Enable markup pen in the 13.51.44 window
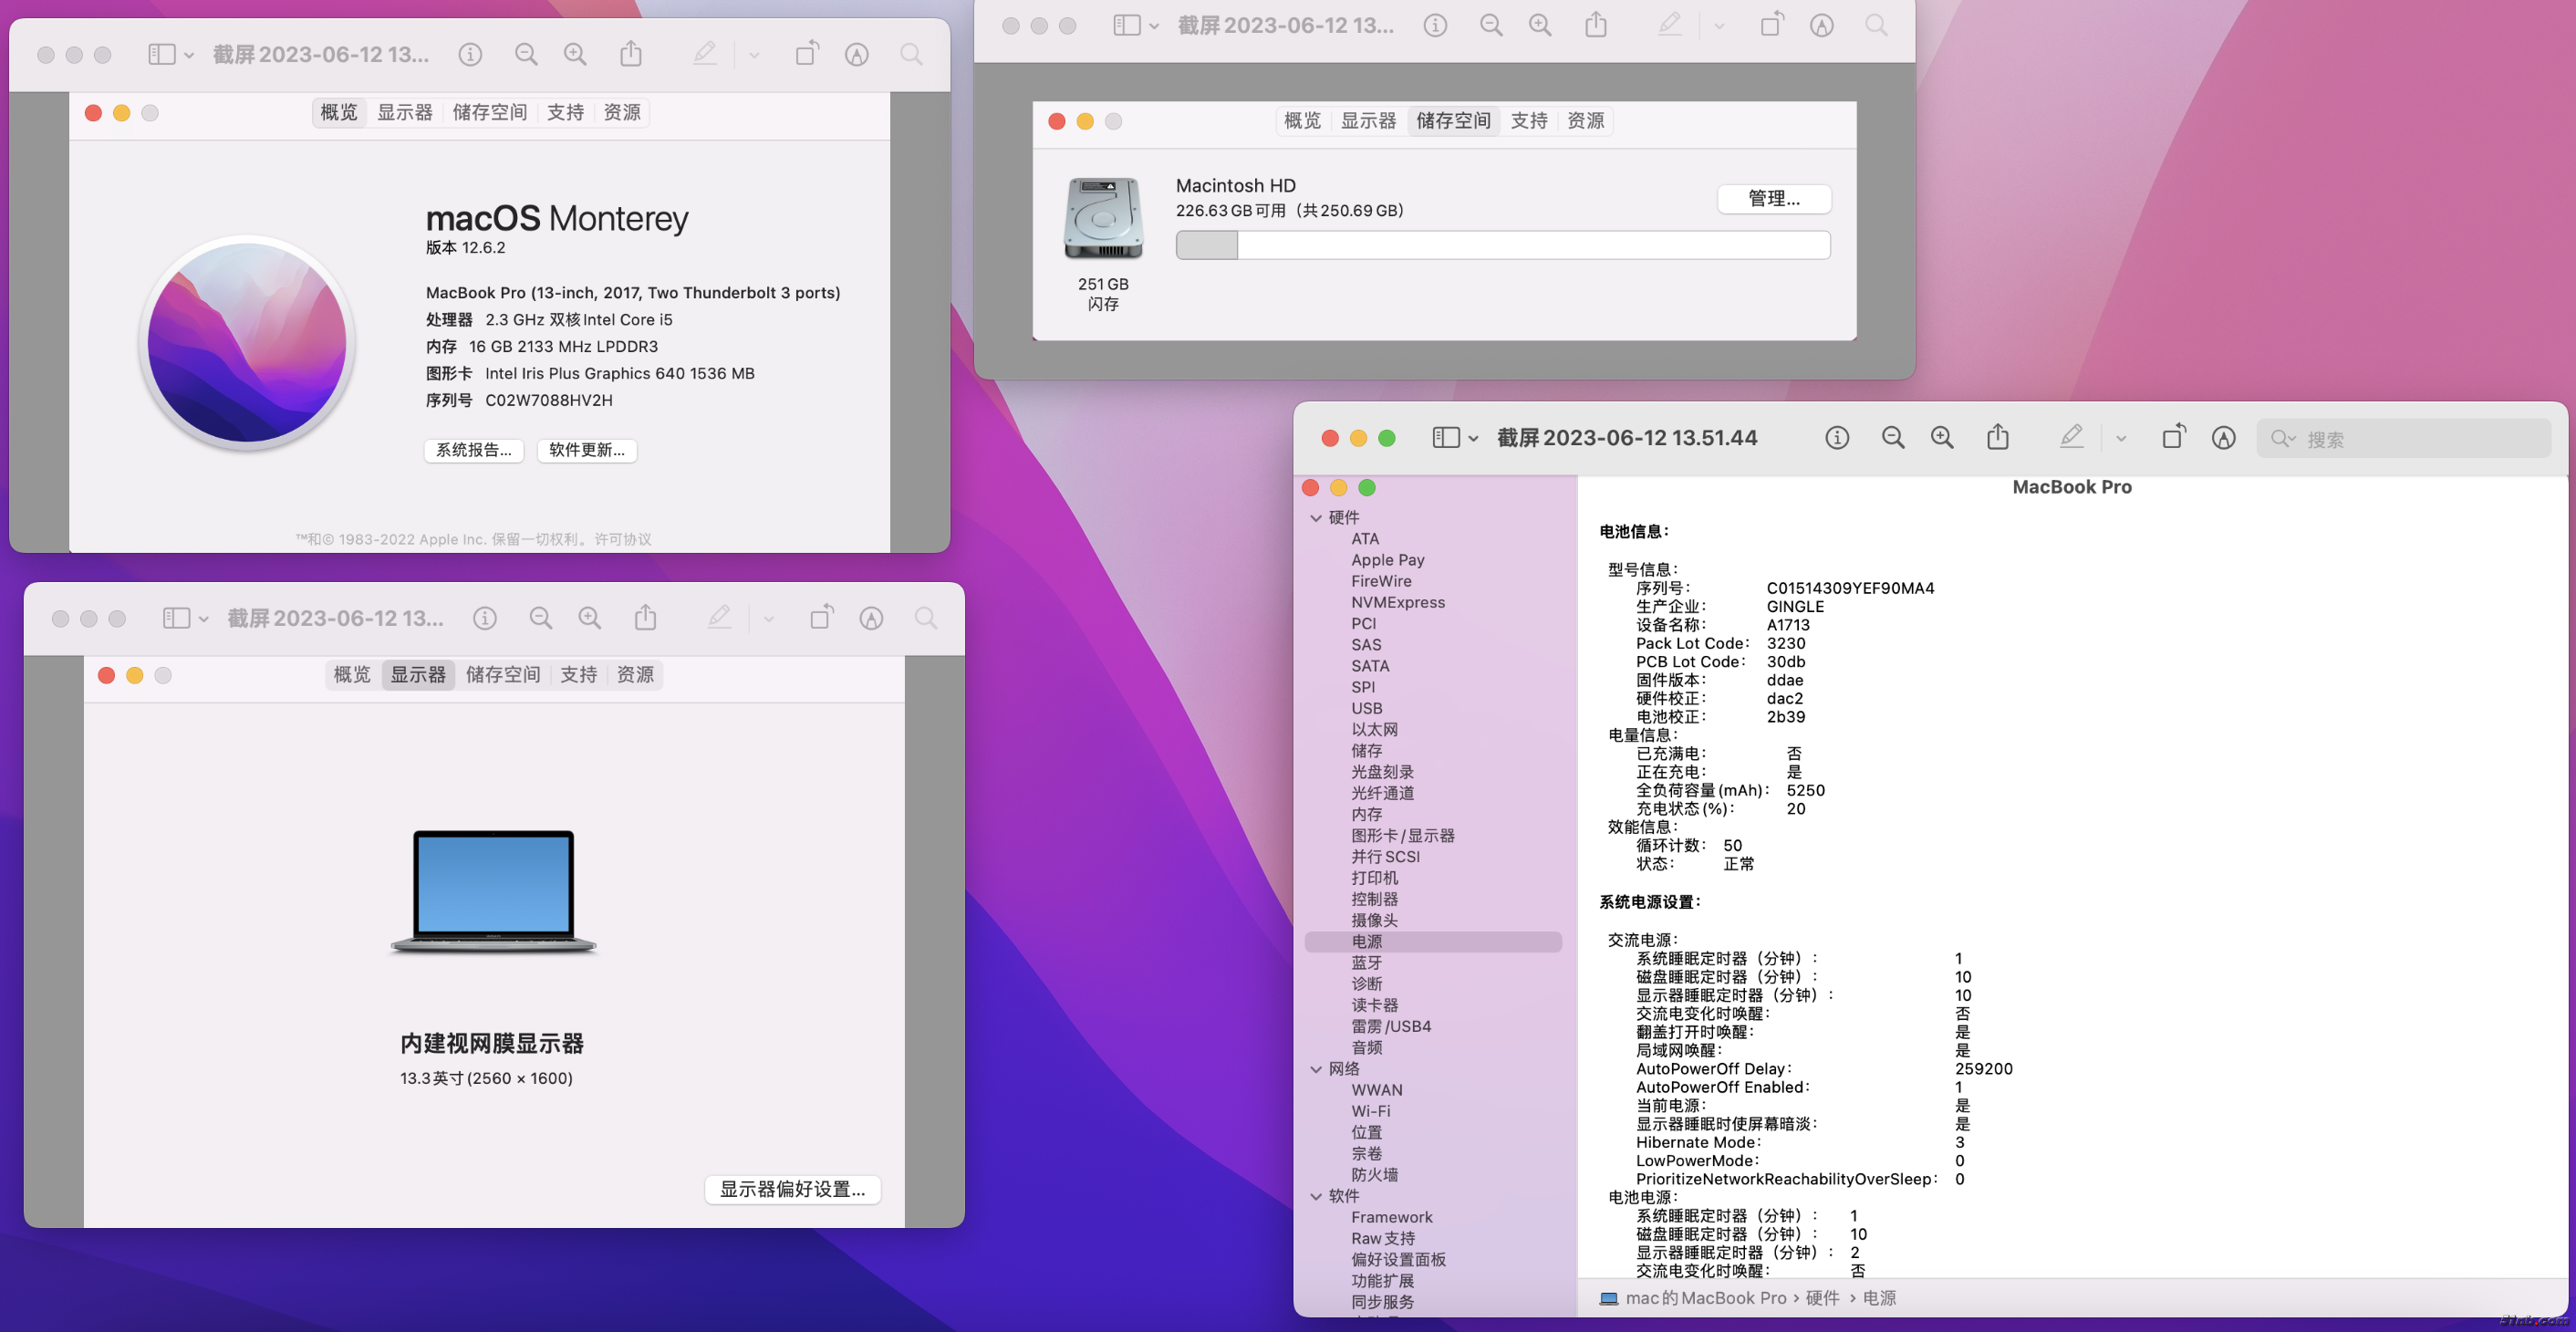 [x=2071, y=437]
